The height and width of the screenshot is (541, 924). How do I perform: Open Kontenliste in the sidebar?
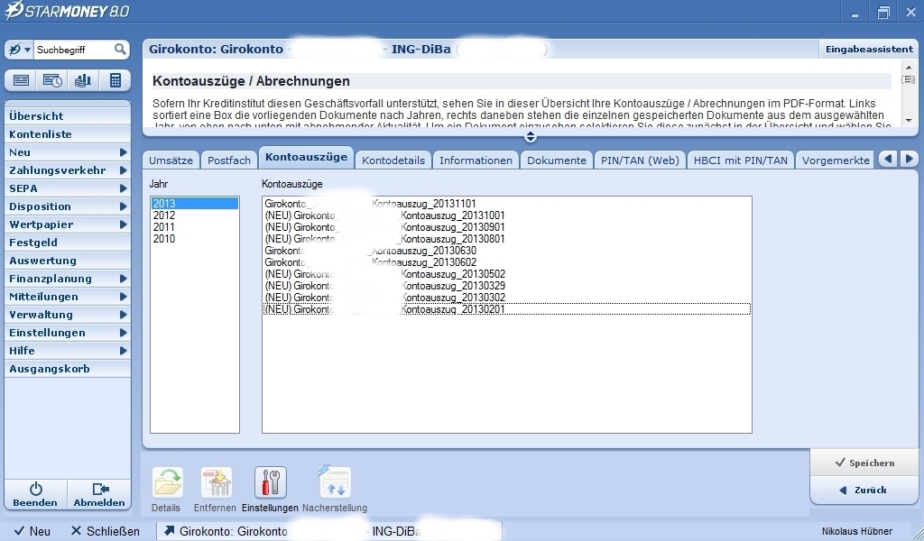67,134
